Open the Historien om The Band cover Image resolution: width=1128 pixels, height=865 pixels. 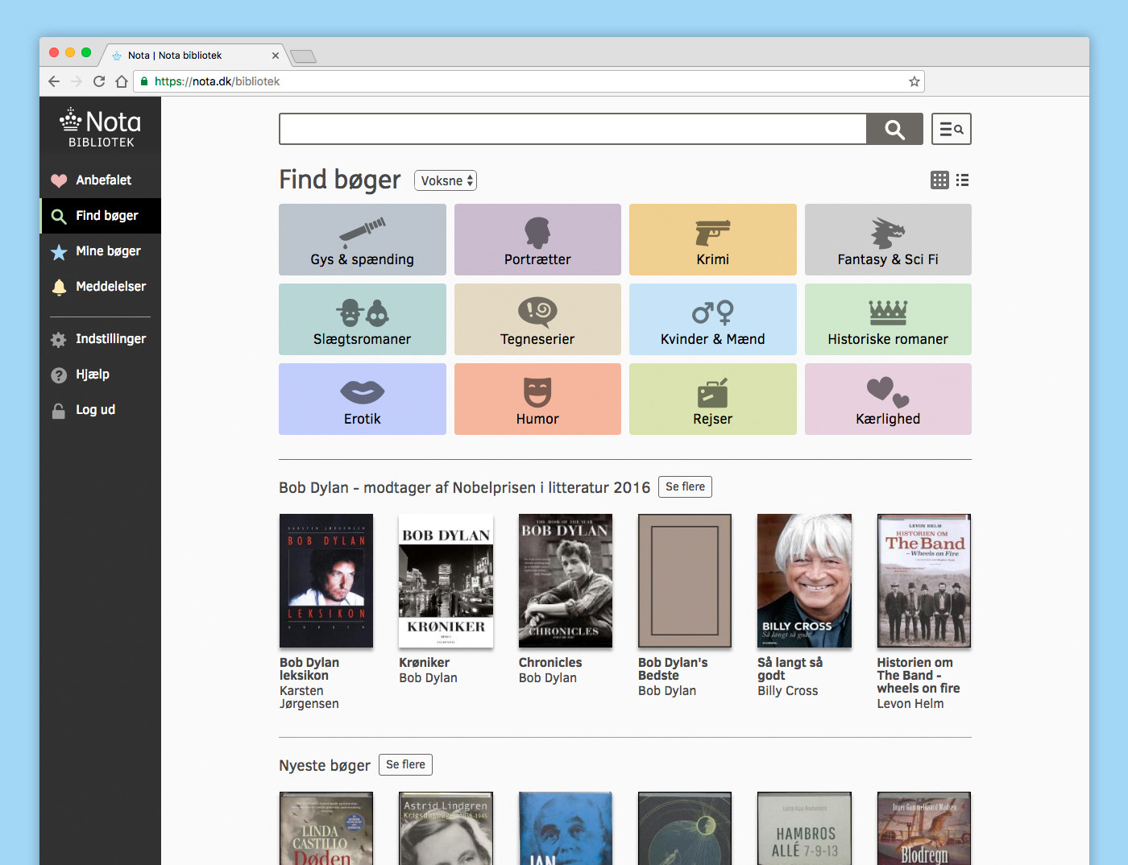pyautogui.click(x=924, y=581)
